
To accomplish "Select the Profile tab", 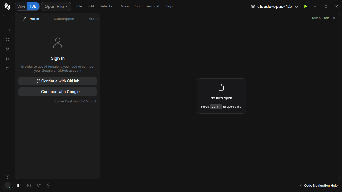I will tap(31, 19).
